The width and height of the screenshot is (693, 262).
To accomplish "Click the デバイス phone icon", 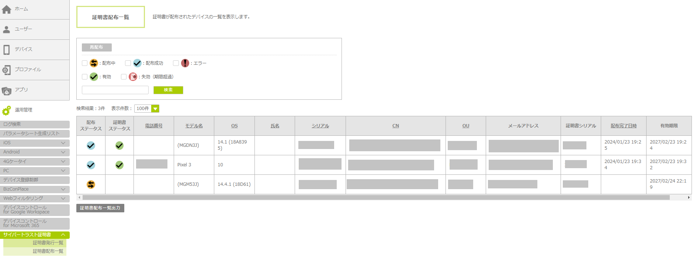I will click(7, 50).
